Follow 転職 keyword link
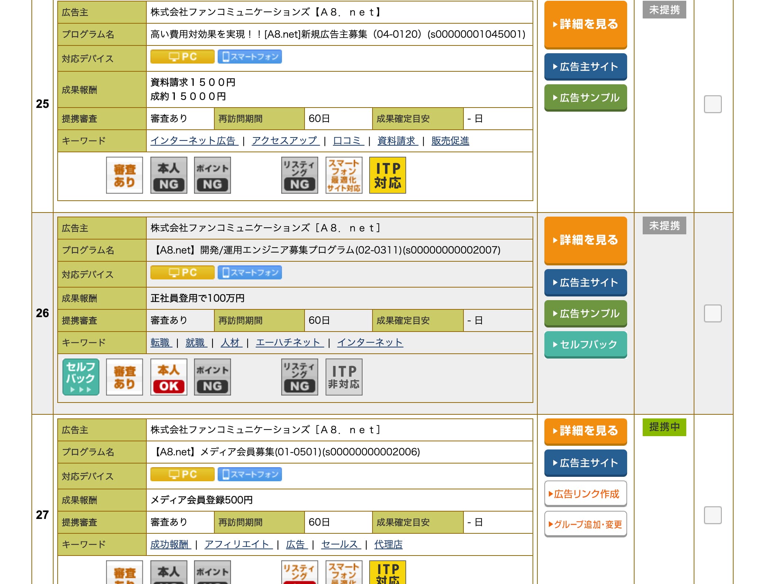 (161, 343)
